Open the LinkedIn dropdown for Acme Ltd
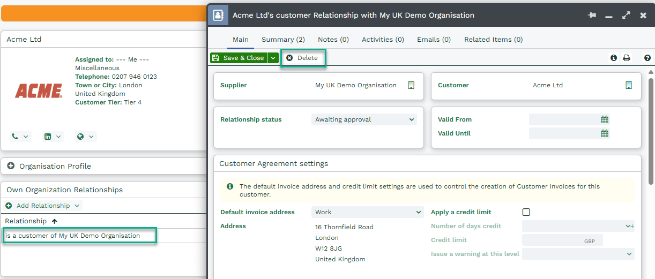The image size is (655, 279). pyautogui.click(x=53, y=137)
